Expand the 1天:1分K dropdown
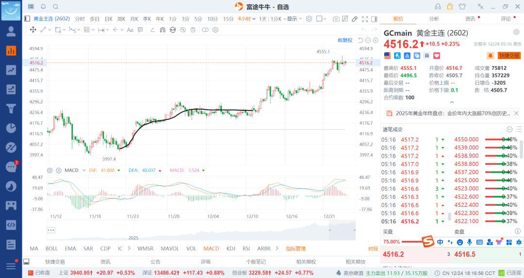 [x=273, y=19]
